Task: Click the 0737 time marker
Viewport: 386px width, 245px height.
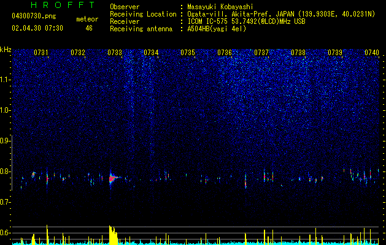Action: [x=261, y=53]
